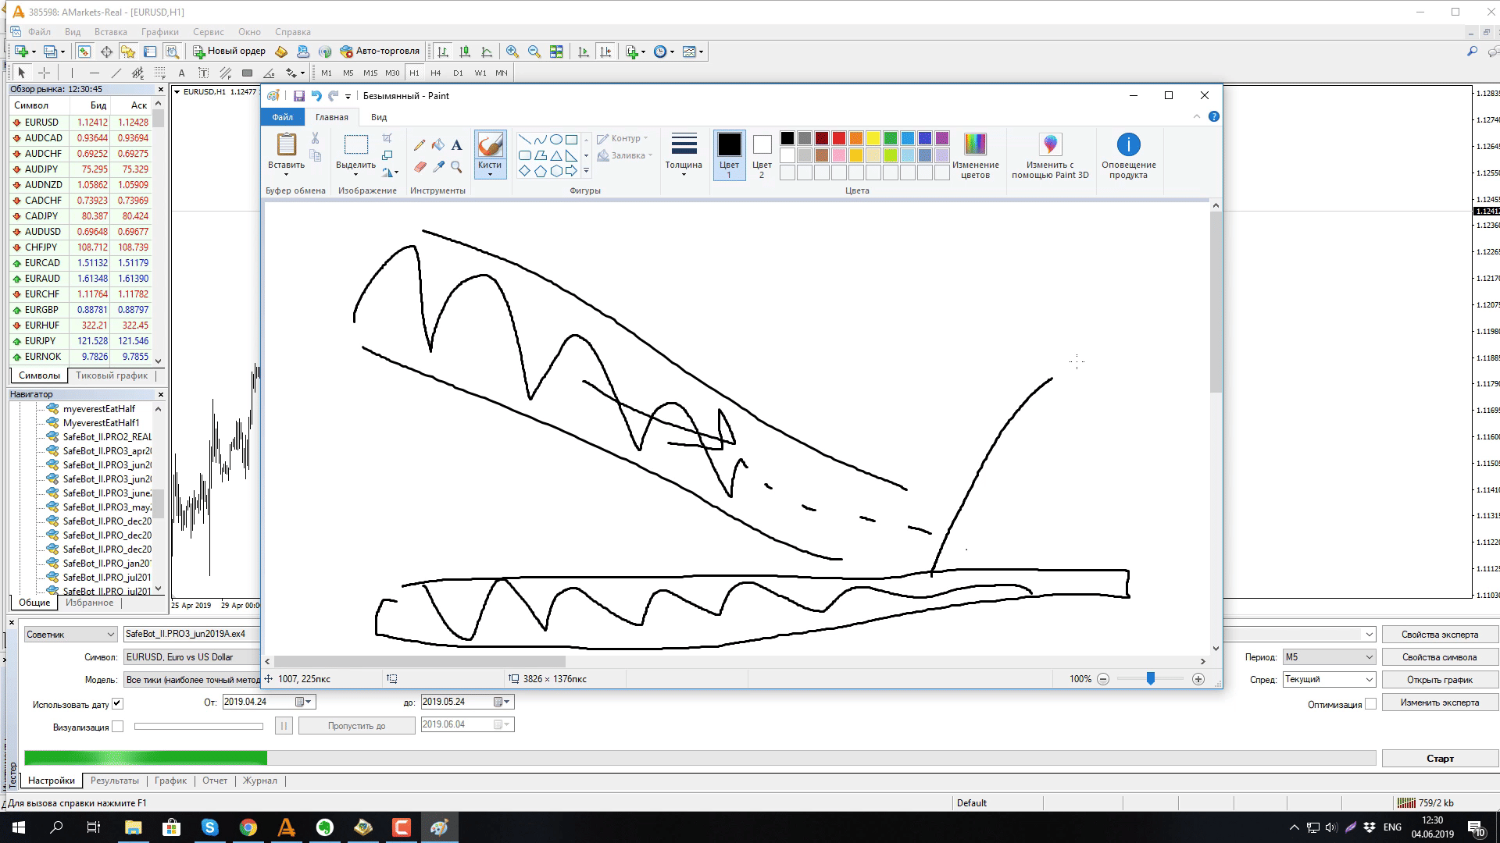Select the Fill bucket tool in Paint
This screenshot has height=843, width=1500.
pos(438,144)
